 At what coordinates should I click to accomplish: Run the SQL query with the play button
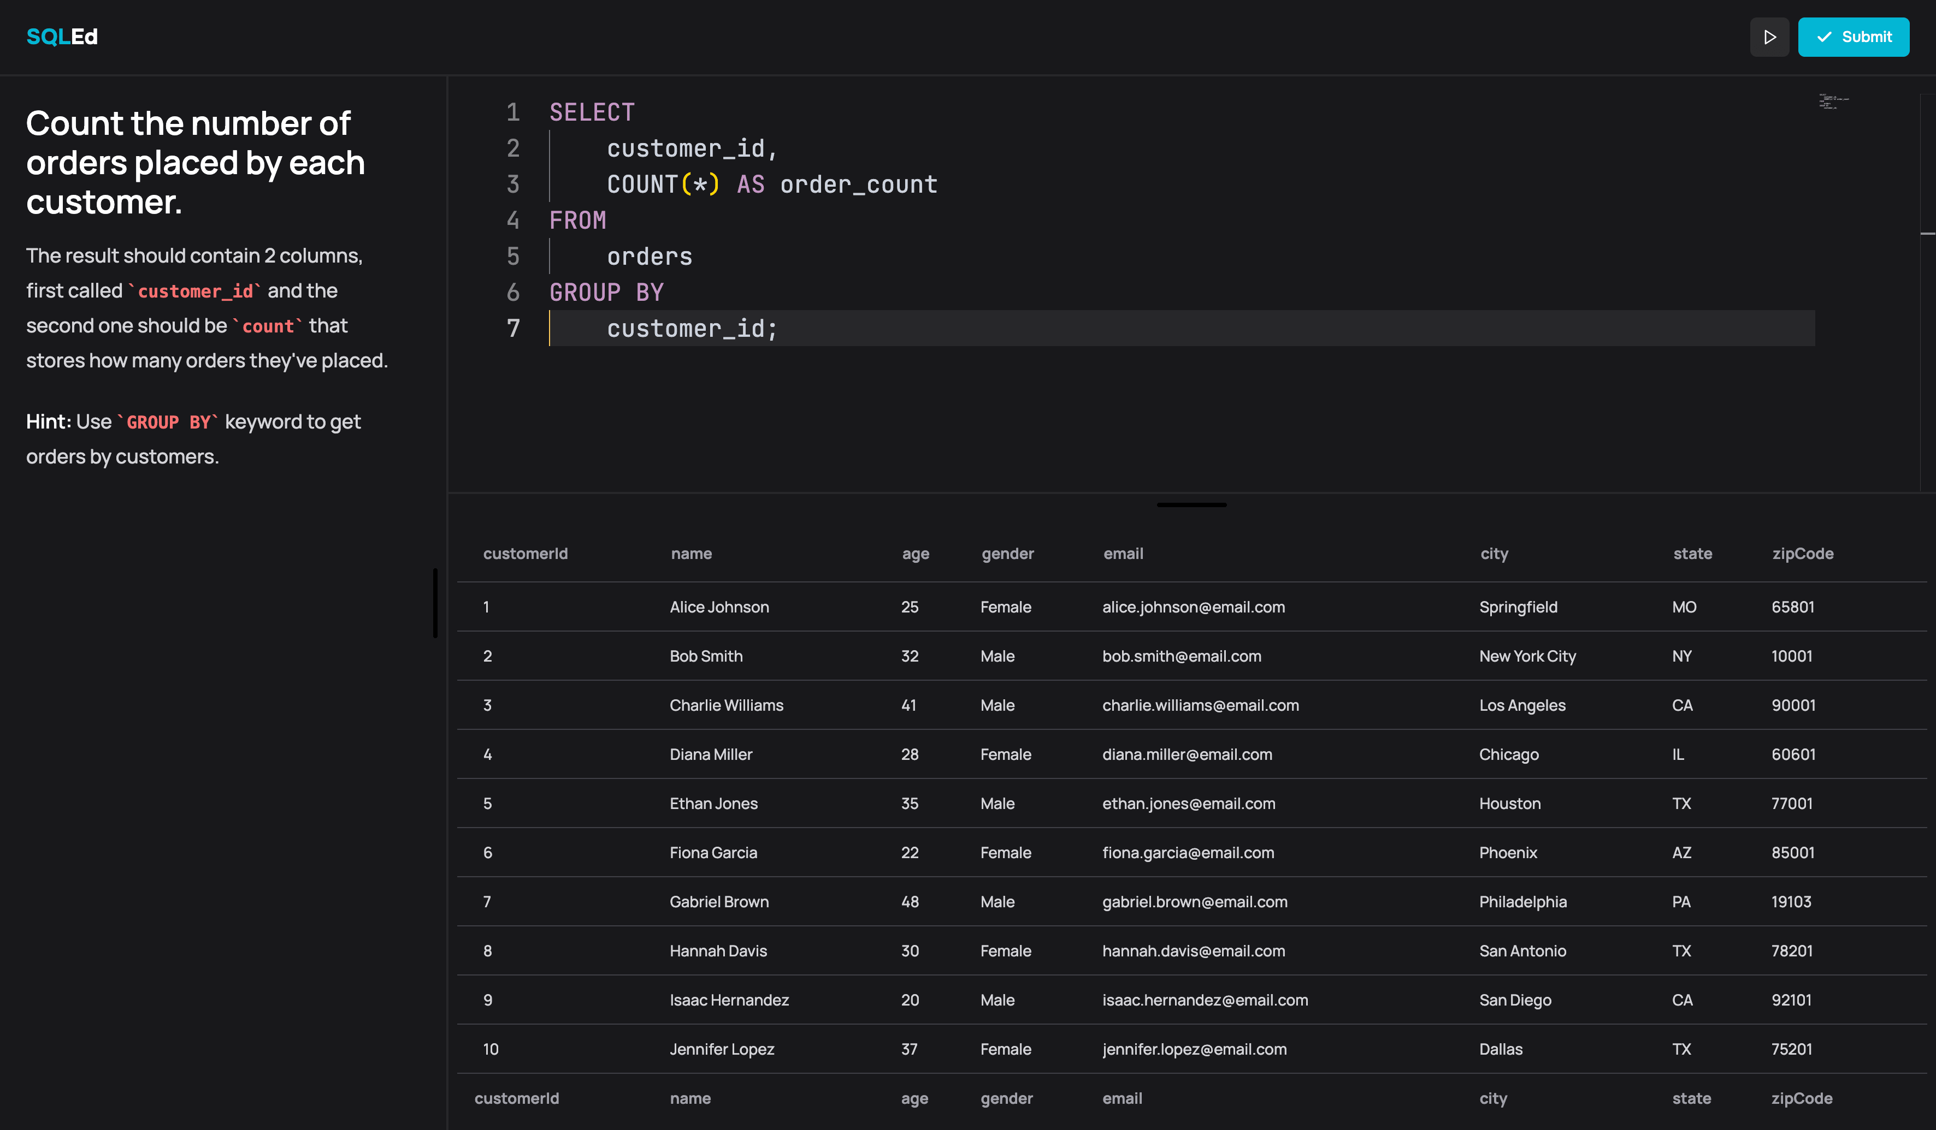pos(1769,37)
